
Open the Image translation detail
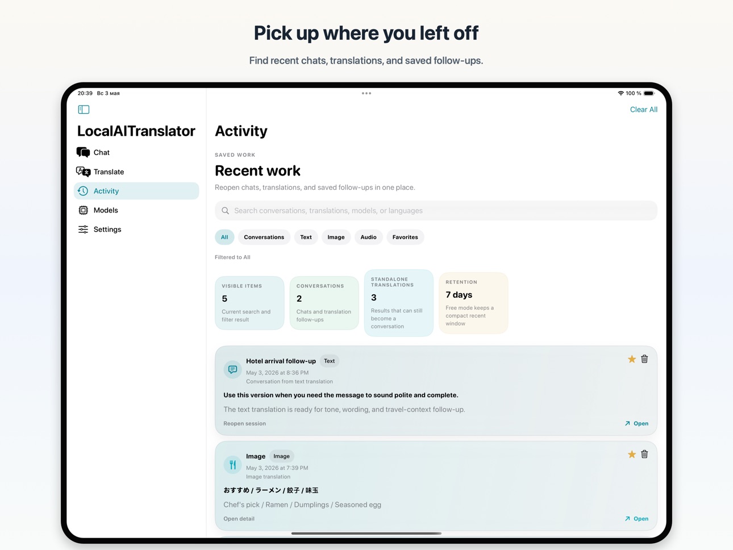coord(636,519)
